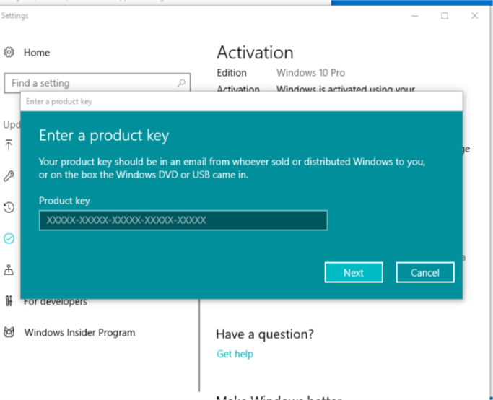Click the Home gear icon
Image resolution: width=493 pixels, height=400 pixels.
[x=9, y=52]
